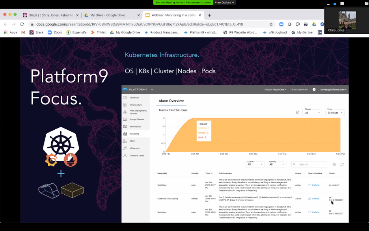Open the TriNet bookmark
This screenshot has height=231, width=369.
point(99,32)
